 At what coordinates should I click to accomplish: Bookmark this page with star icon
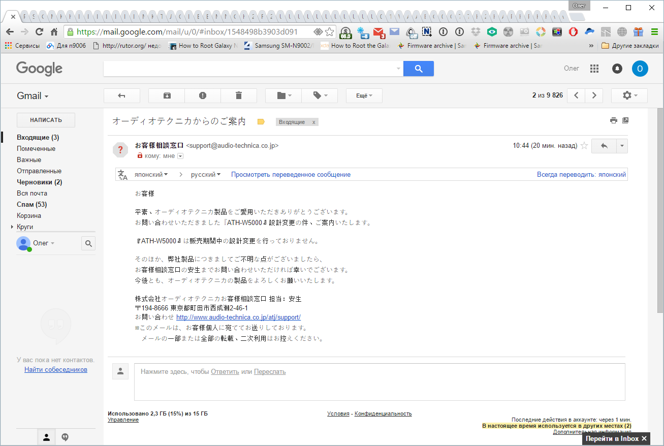330,32
